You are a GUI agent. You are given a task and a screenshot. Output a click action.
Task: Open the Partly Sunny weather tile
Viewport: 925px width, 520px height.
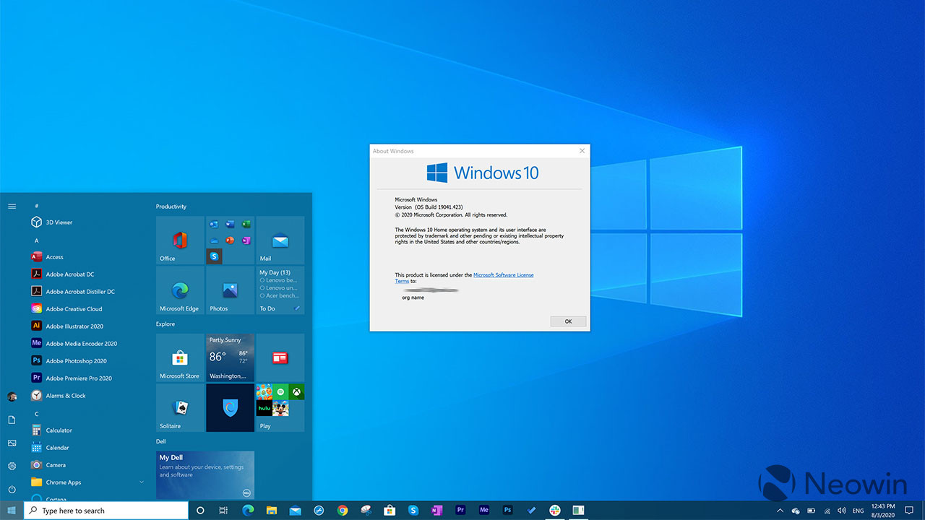(x=230, y=357)
